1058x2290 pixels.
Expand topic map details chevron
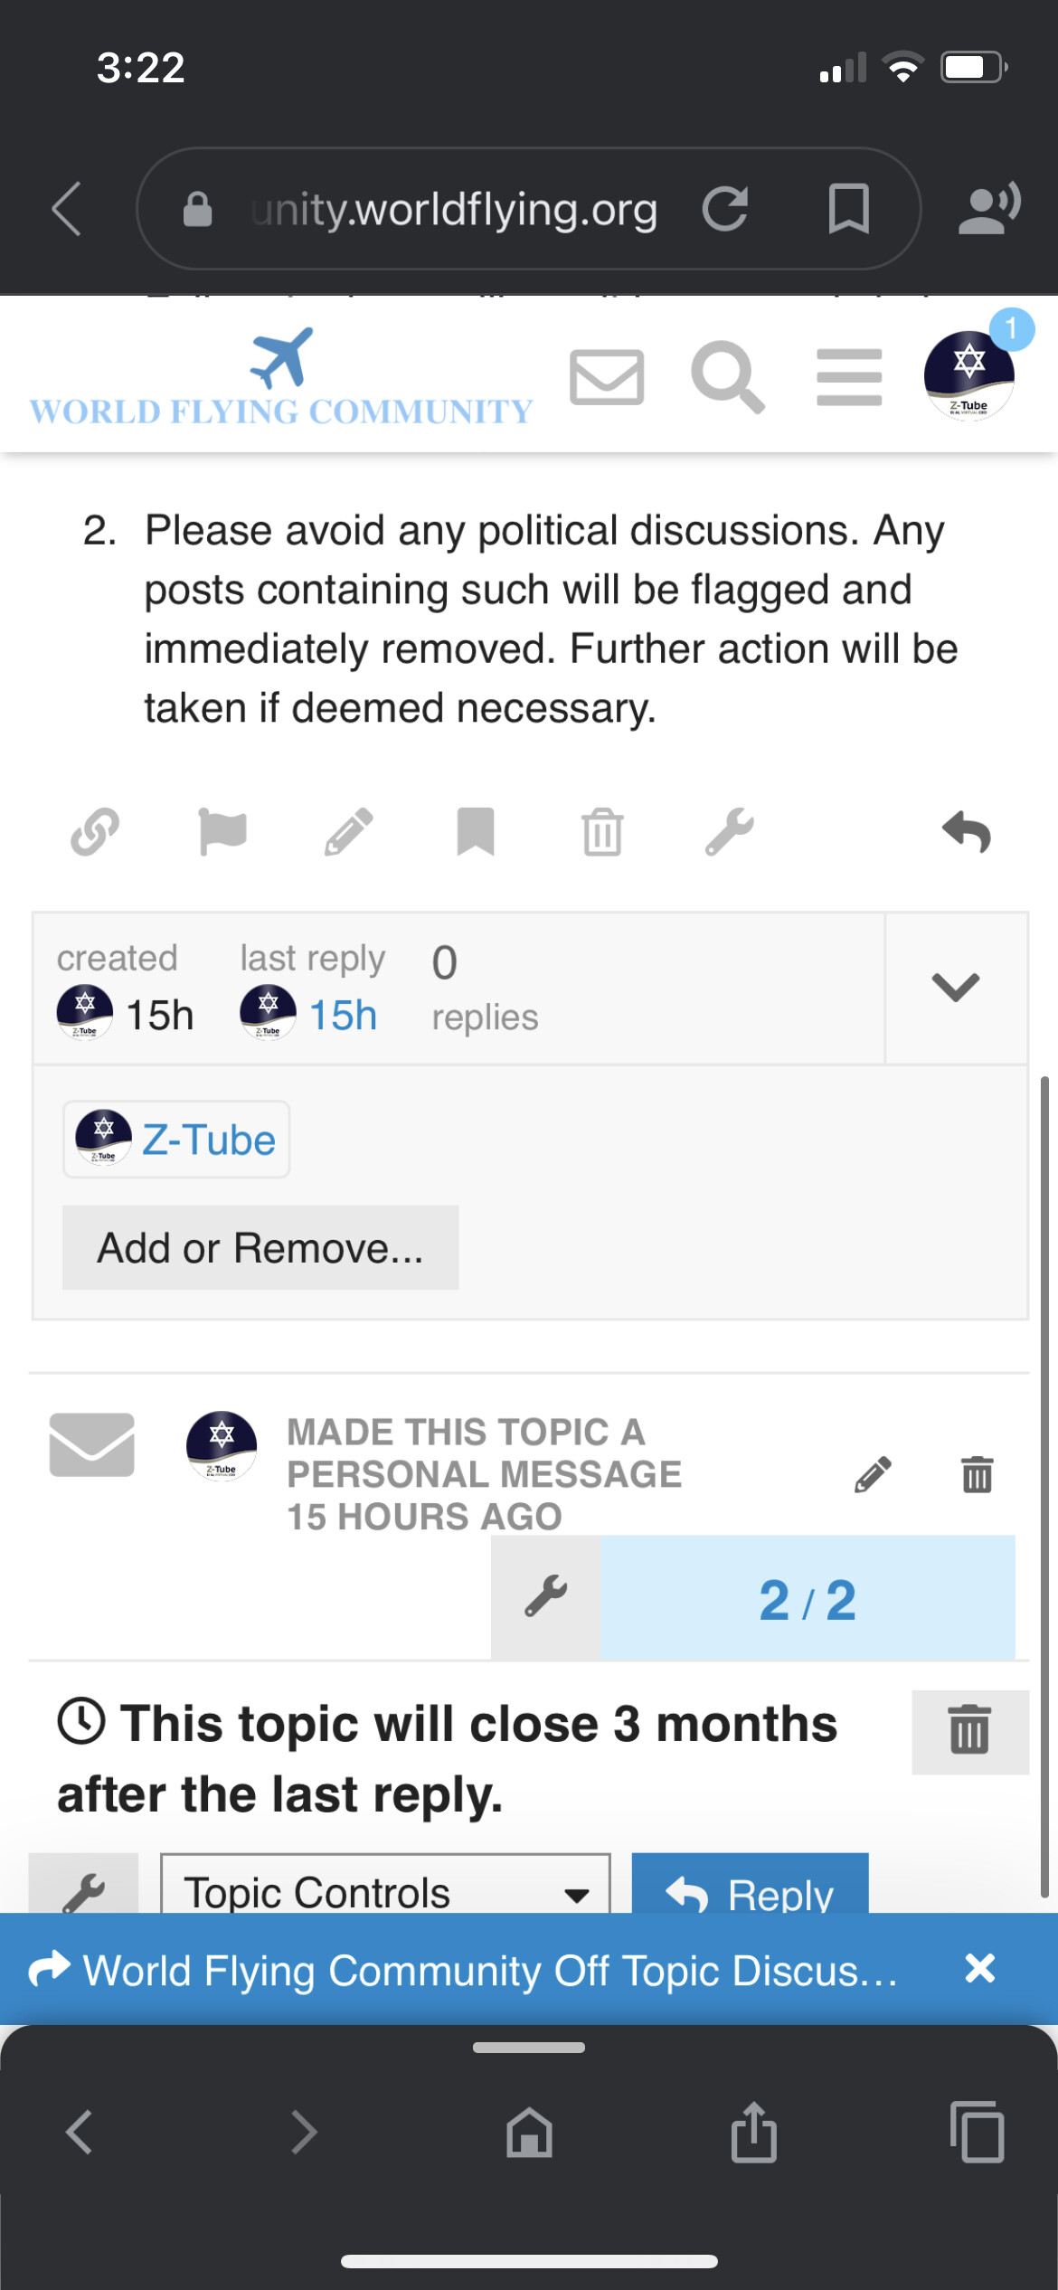956,987
